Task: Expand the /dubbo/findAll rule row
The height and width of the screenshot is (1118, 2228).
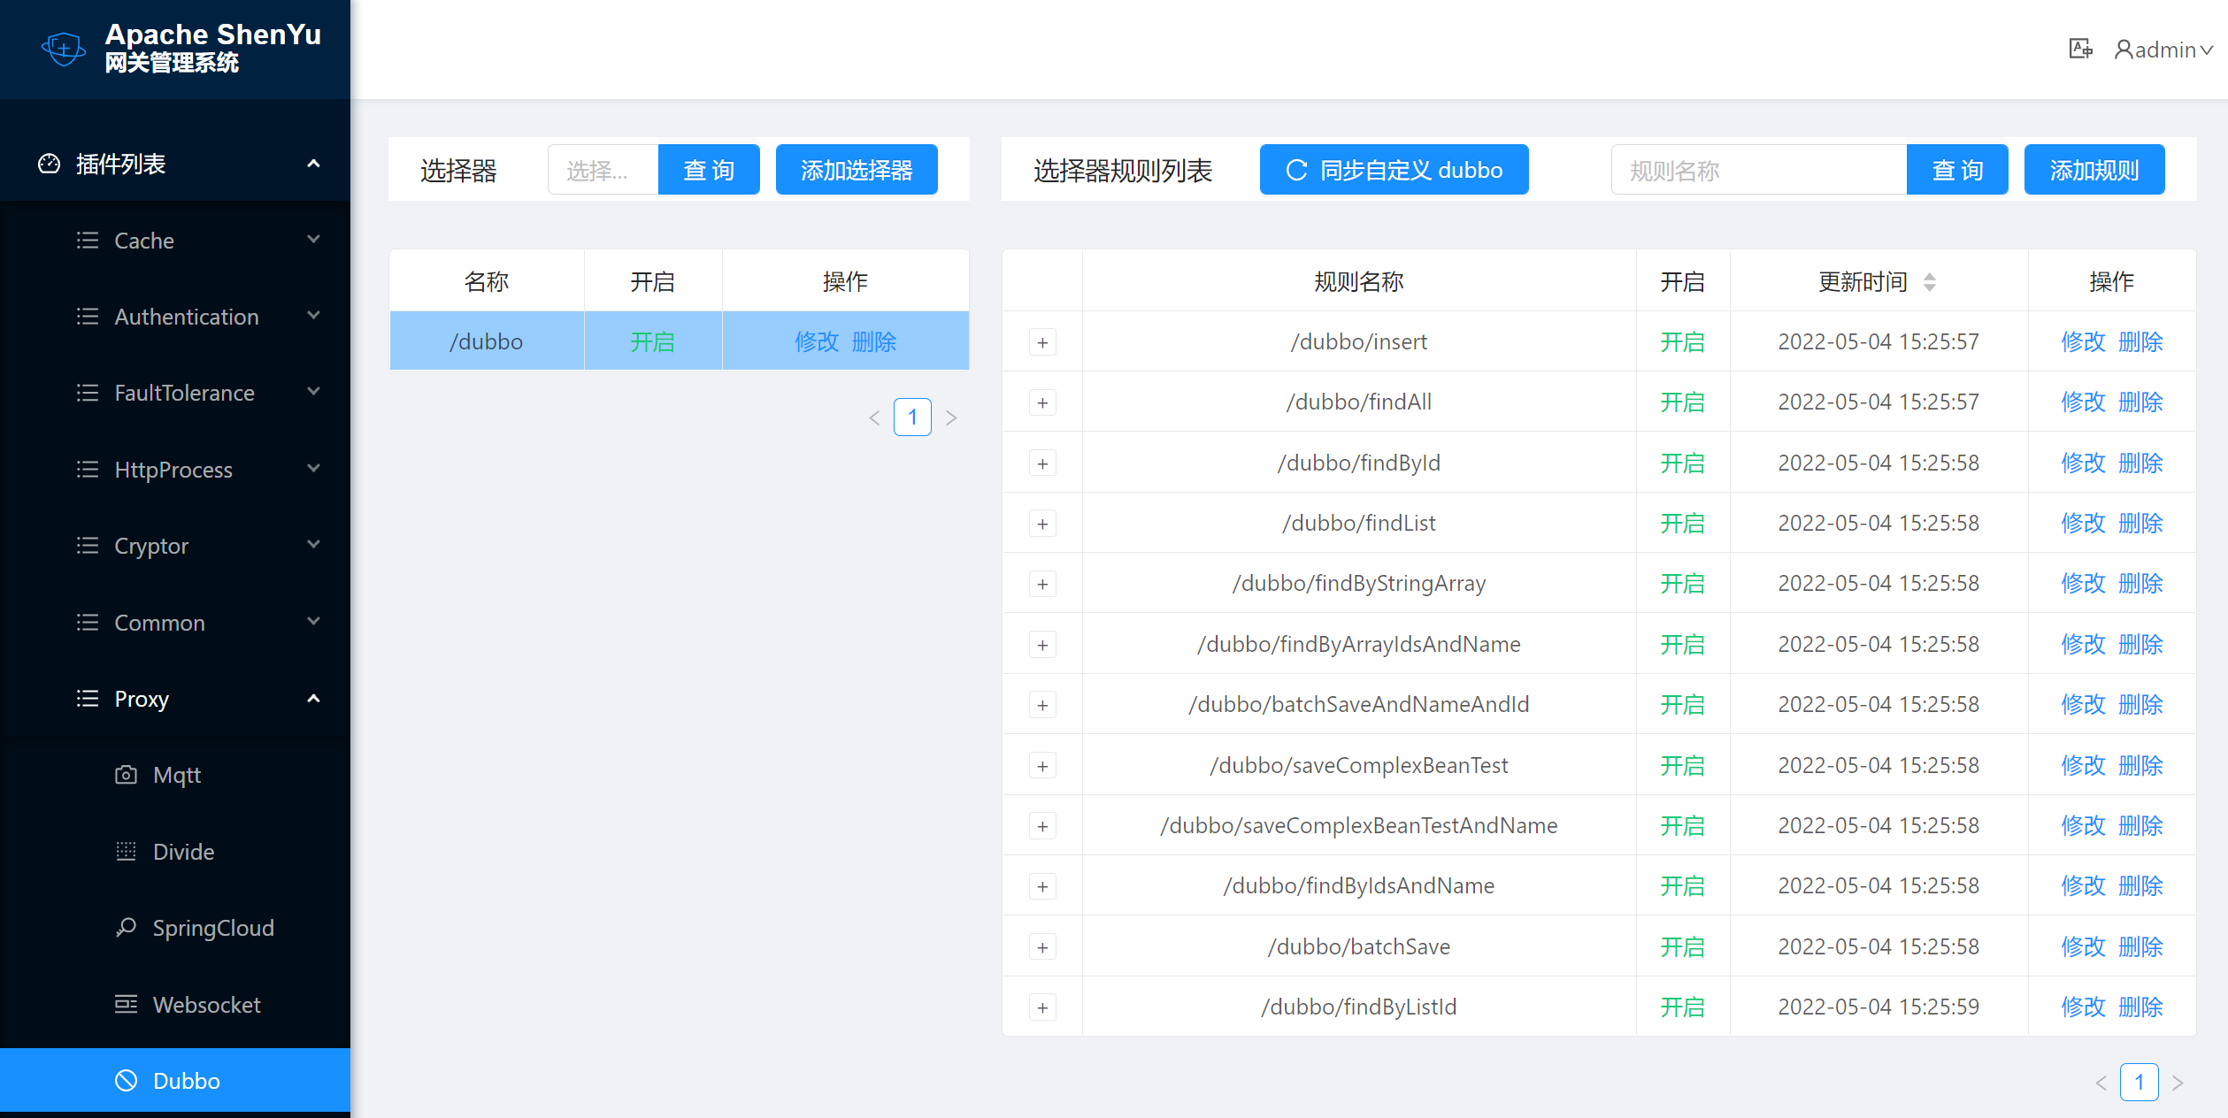Action: click(x=1042, y=402)
